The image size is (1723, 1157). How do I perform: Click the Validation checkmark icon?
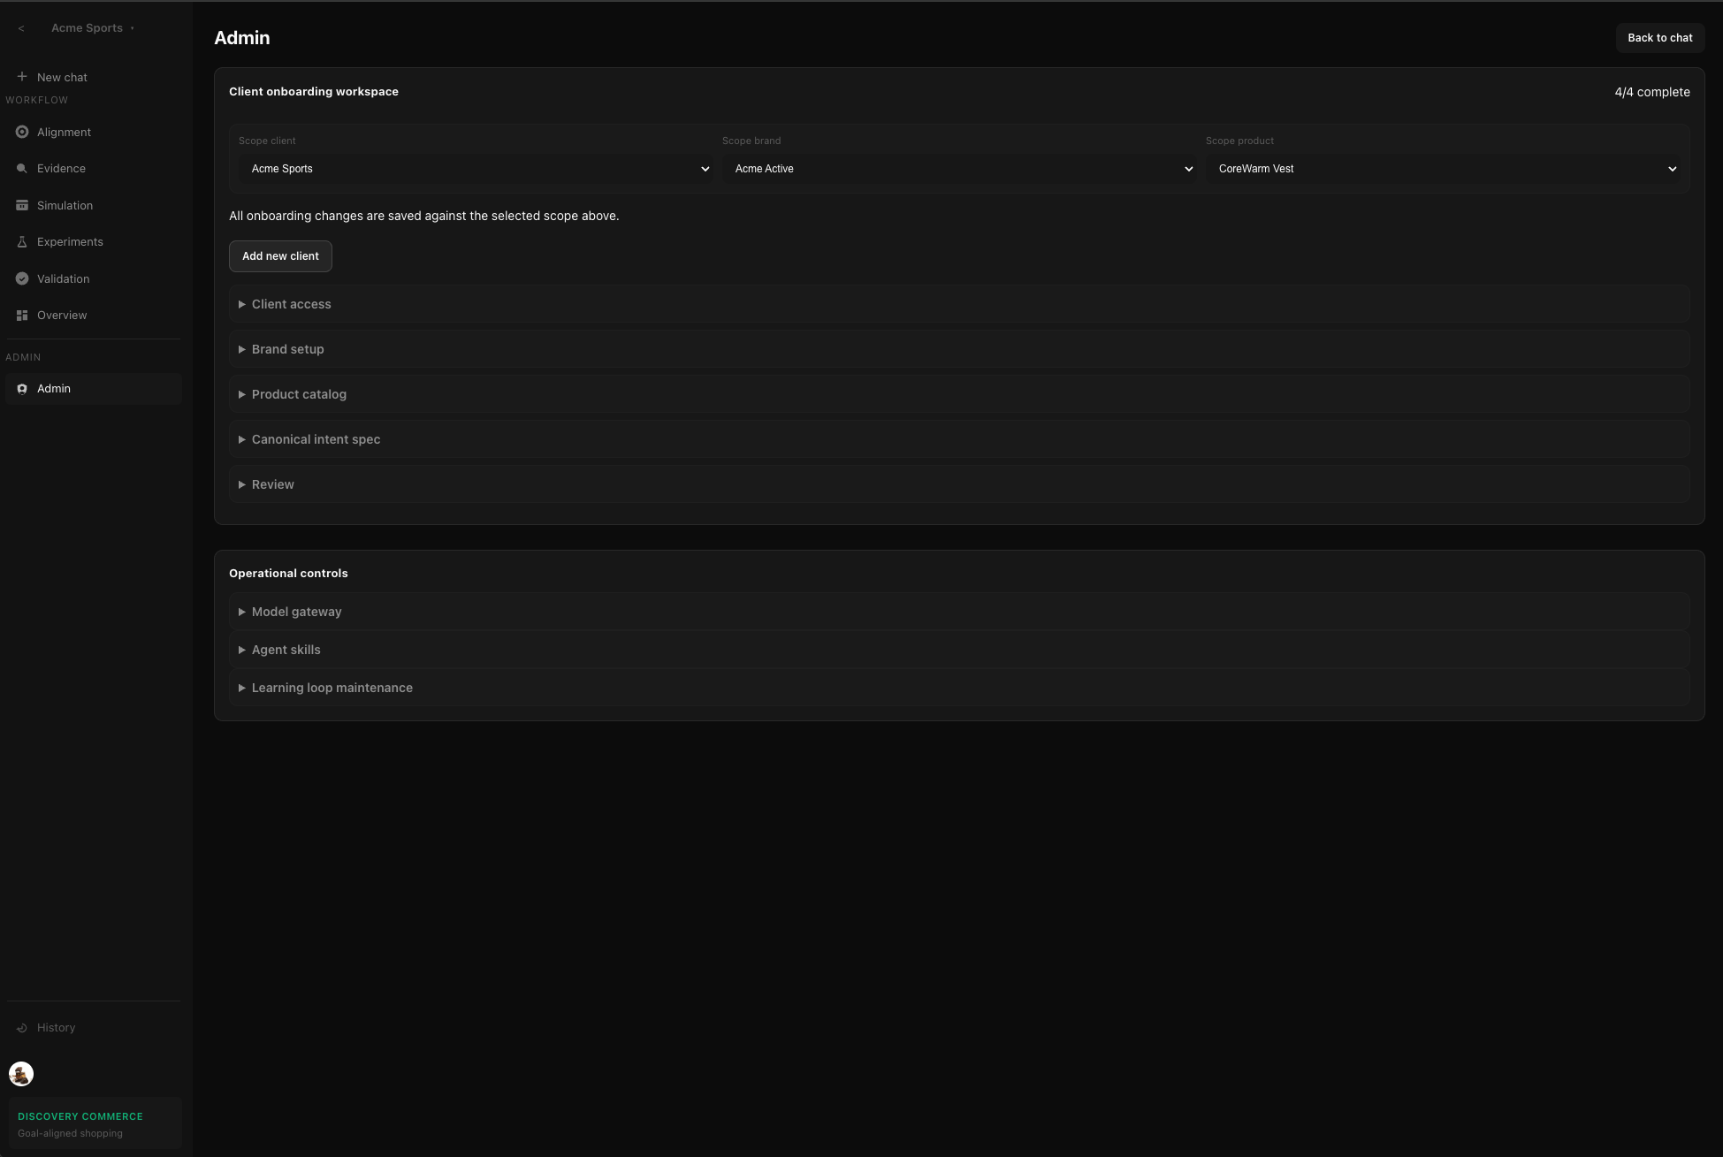pyautogui.click(x=22, y=278)
